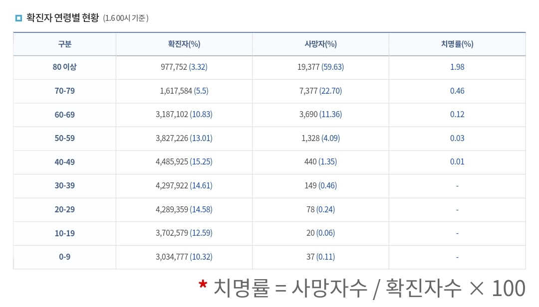The height and width of the screenshot is (307, 539).
Task: Select the 60-69 age group label
Action: tap(64, 115)
